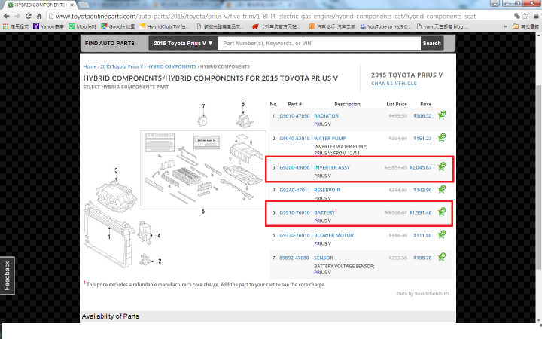Add RESERVOIR G92A0-47011 to cart
This screenshot has height=339, width=542.
(442, 189)
